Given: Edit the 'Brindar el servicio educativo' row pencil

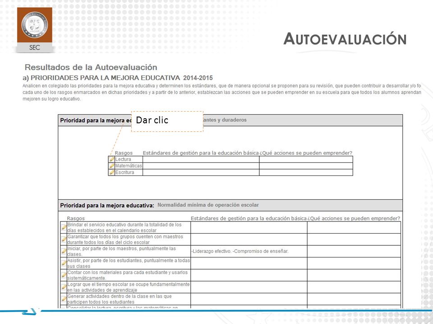Looking at the screenshot, I should 64,227.
